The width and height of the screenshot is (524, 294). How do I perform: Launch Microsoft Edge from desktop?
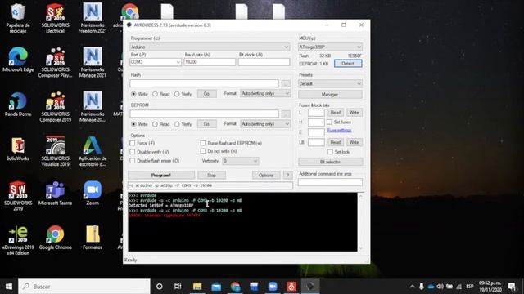click(x=18, y=60)
